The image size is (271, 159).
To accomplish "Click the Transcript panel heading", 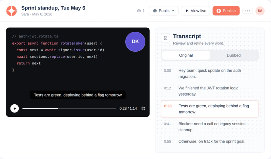I will [x=187, y=36].
